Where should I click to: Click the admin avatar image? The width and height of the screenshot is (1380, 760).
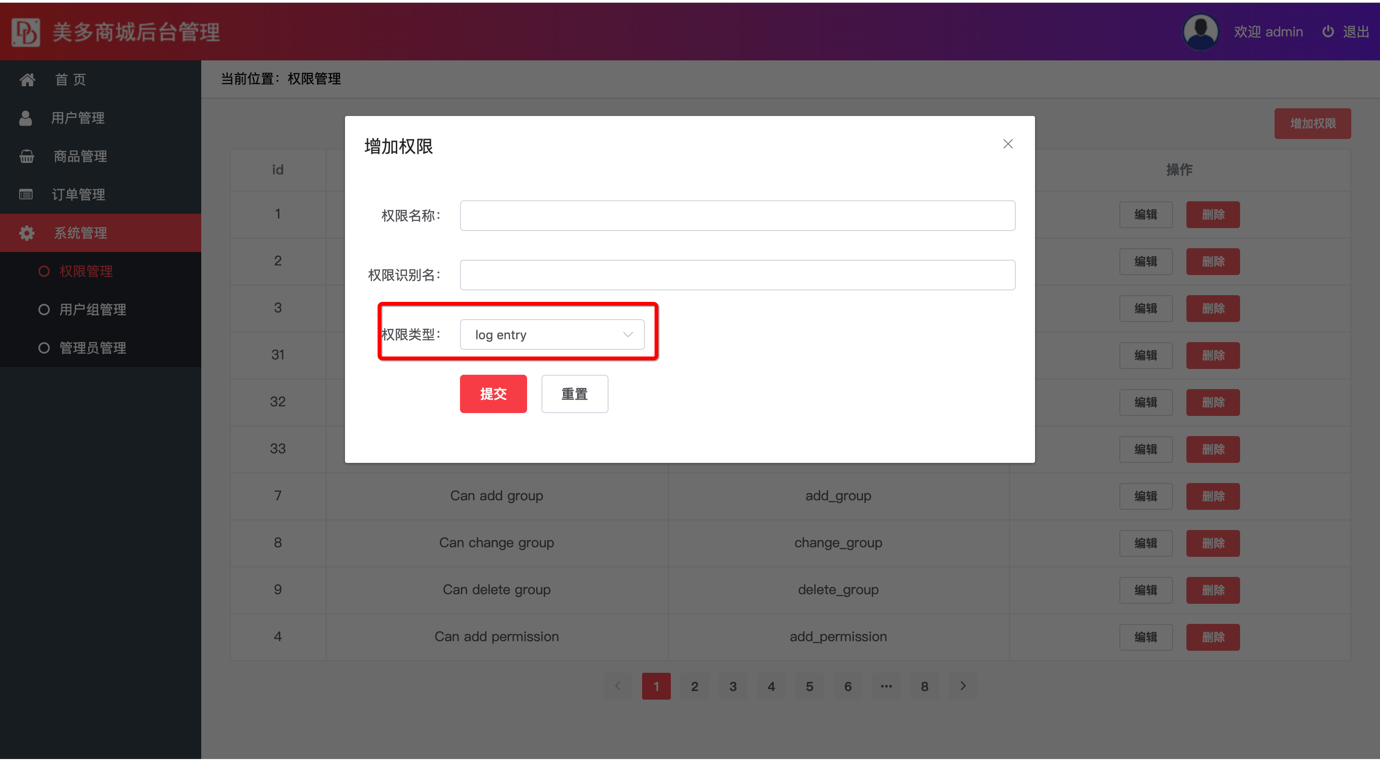[x=1200, y=31]
